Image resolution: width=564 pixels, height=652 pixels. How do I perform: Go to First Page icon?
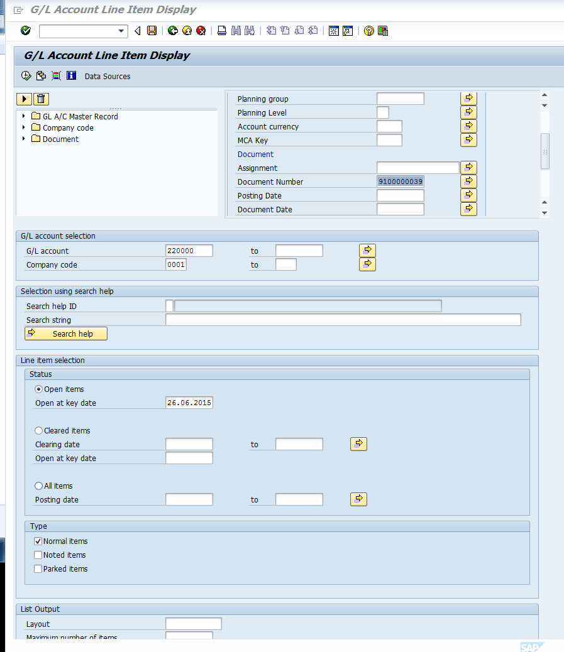pyautogui.click(x=271, y=31)
